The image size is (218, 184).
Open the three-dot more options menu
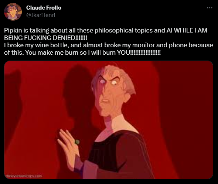[210, 8]
